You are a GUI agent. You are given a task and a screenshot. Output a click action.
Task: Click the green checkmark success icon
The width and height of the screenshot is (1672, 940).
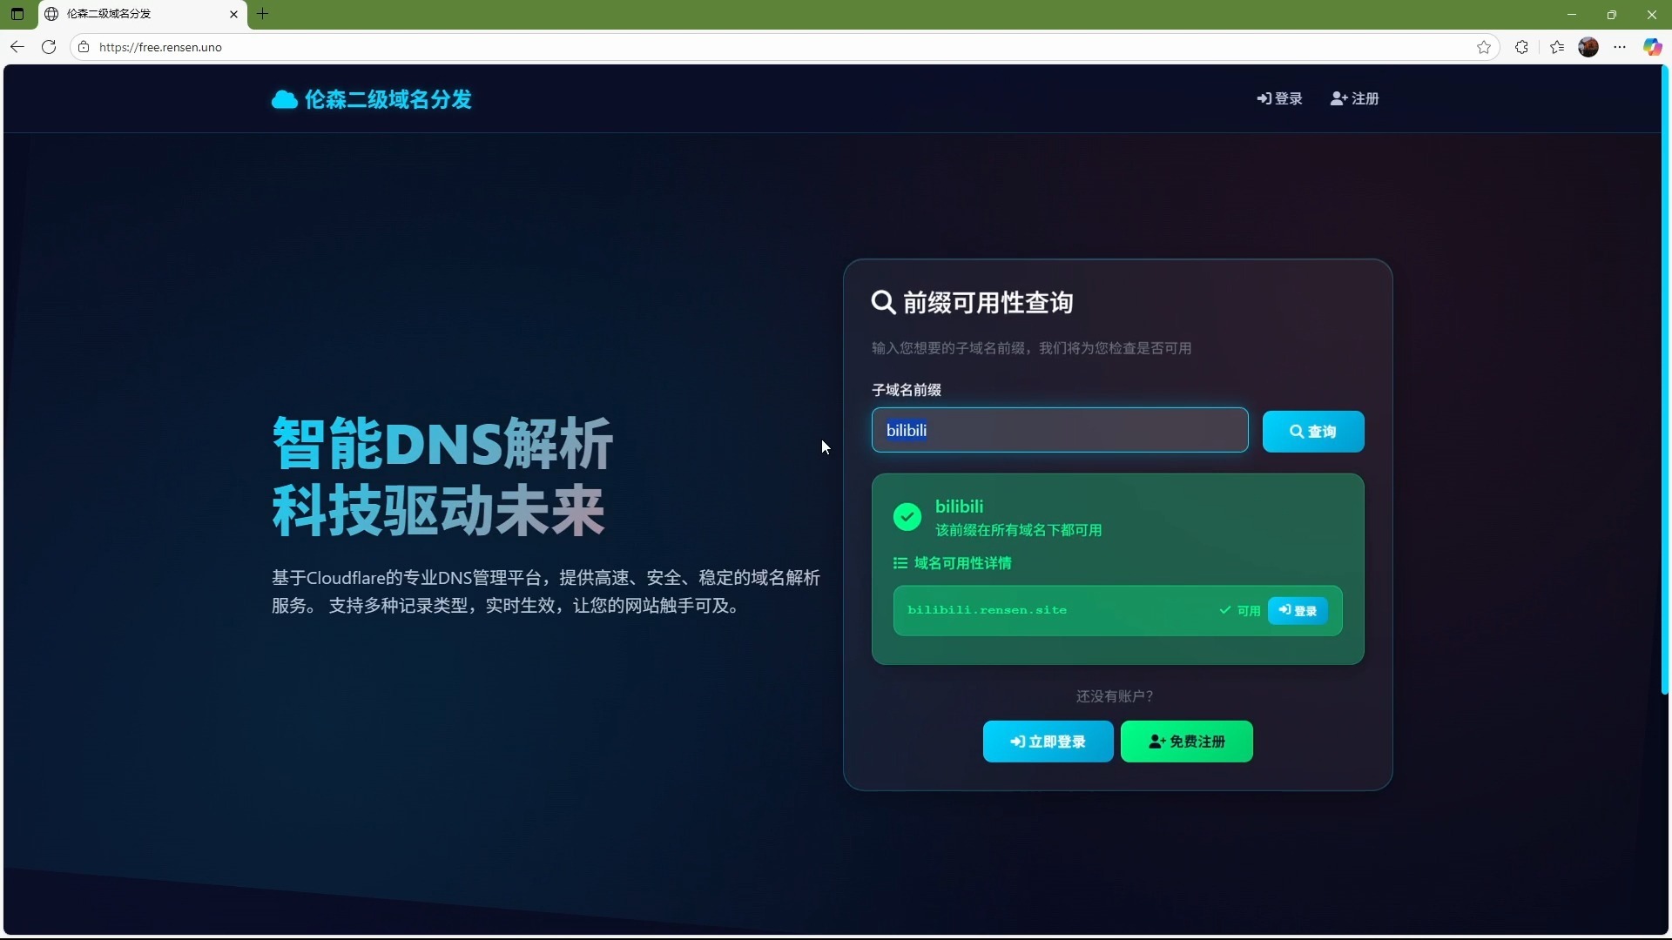(x=907, y=517)
